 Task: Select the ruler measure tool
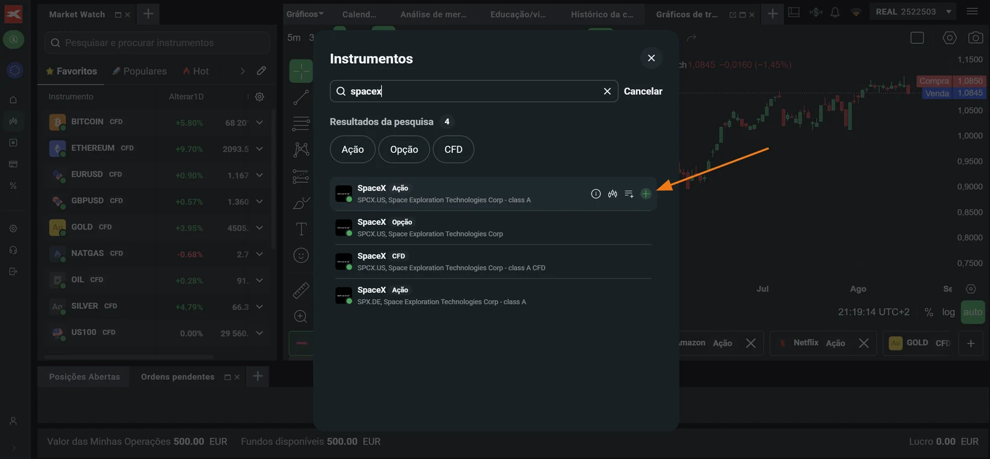click(301, 290)
